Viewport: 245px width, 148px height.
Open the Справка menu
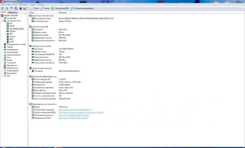[41, 5]
